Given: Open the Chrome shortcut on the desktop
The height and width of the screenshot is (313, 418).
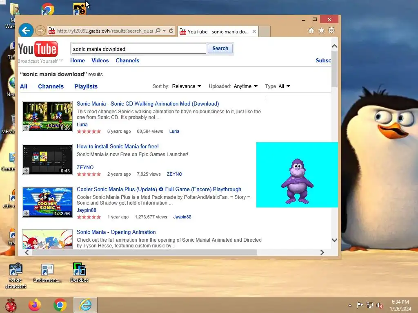Looking at the screenshot, I should tap(48, 9).
